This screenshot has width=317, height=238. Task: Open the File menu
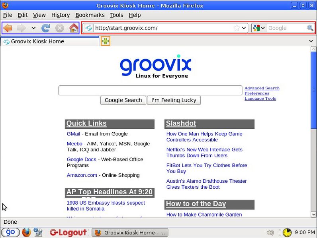click(x=8, y=15)
